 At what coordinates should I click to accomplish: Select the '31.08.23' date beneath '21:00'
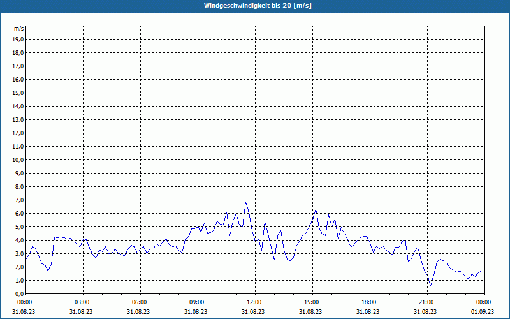click(x=425, y=311)
